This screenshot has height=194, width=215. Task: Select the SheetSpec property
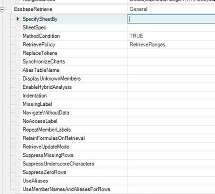pyautogui.click(x=34, y=27)
